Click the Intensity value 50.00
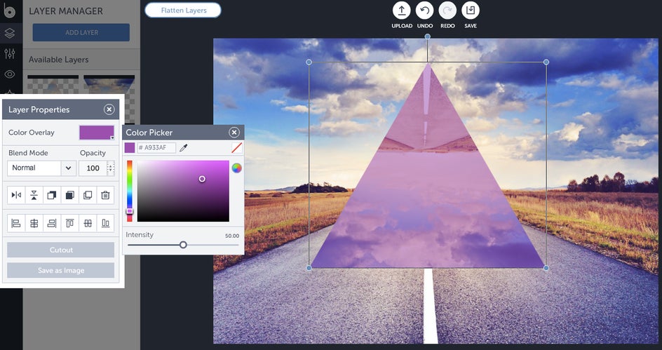The width and height of the screenshot is (662, 350). click(x=232, y=236)
